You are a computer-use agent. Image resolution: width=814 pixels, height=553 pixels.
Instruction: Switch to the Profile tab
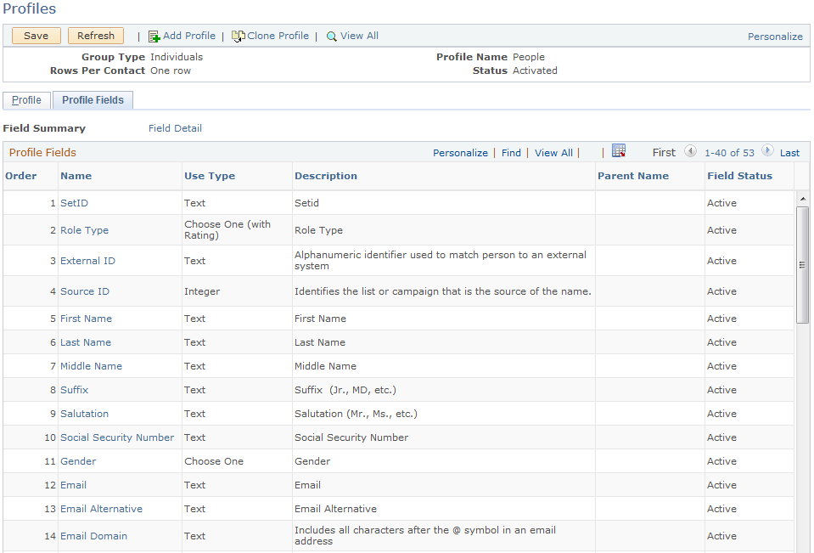click(x=26, y=99)
